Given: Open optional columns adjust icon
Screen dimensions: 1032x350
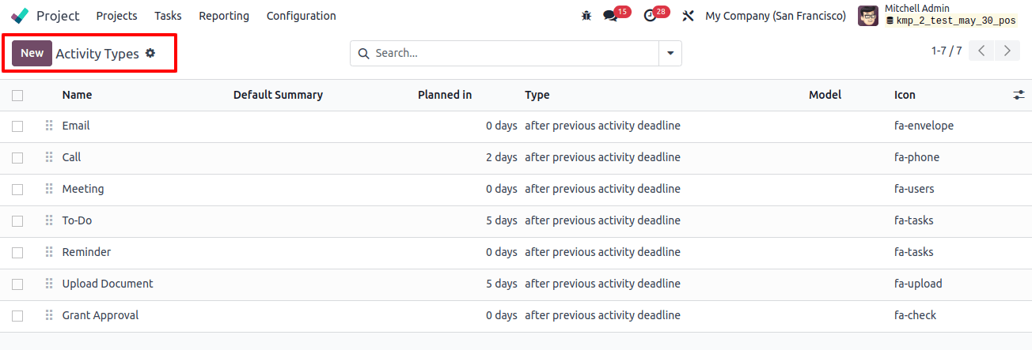Looking at the screenshot, I should tap(1019, 95).
